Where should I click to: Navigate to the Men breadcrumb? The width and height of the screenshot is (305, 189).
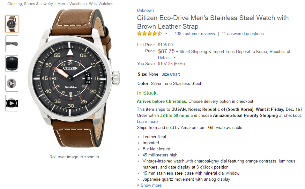61,4
